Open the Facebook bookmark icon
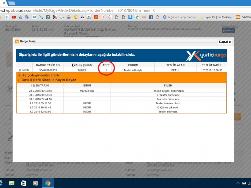The width and height of the screenshot is (251, 188). point(151,17)
